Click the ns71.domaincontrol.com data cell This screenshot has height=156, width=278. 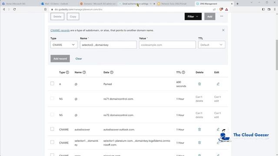point(119,99)
